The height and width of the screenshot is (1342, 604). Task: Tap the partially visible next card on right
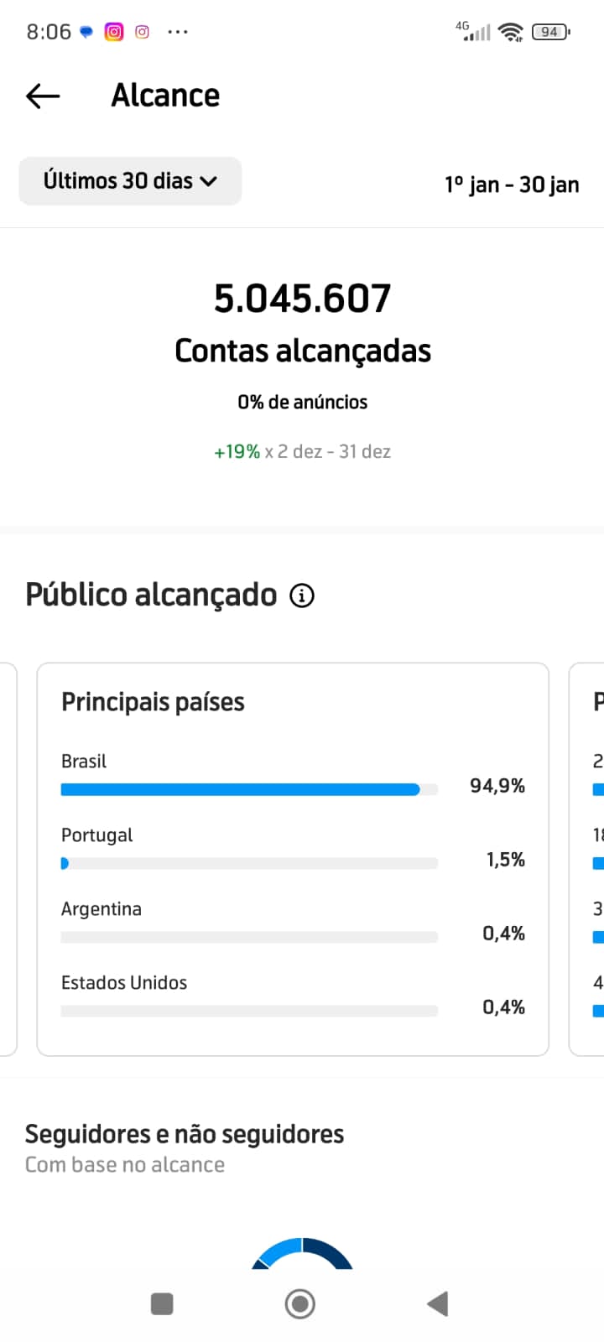(x=586, y=859)
